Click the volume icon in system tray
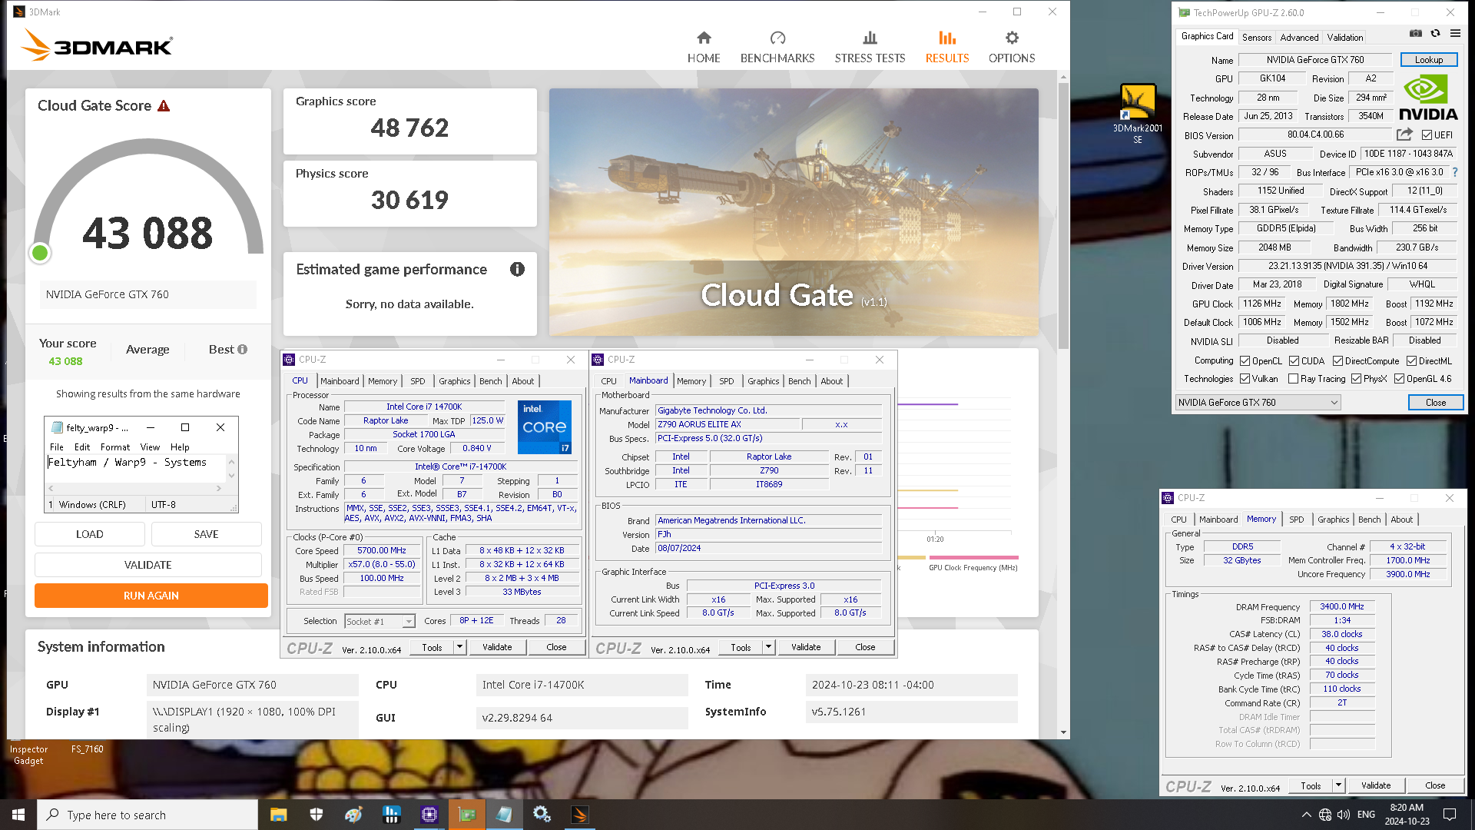 click(x=1344, y=815)
